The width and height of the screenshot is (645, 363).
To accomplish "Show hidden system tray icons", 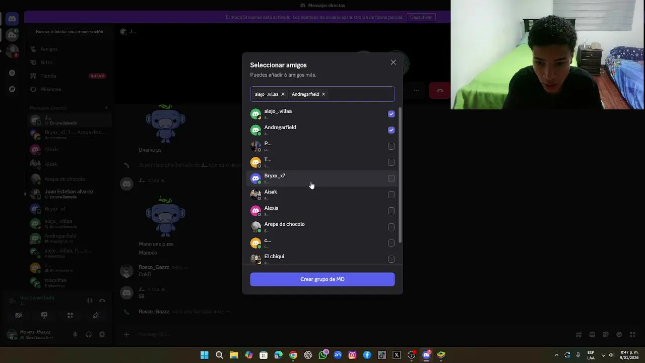I will [556, 355].
